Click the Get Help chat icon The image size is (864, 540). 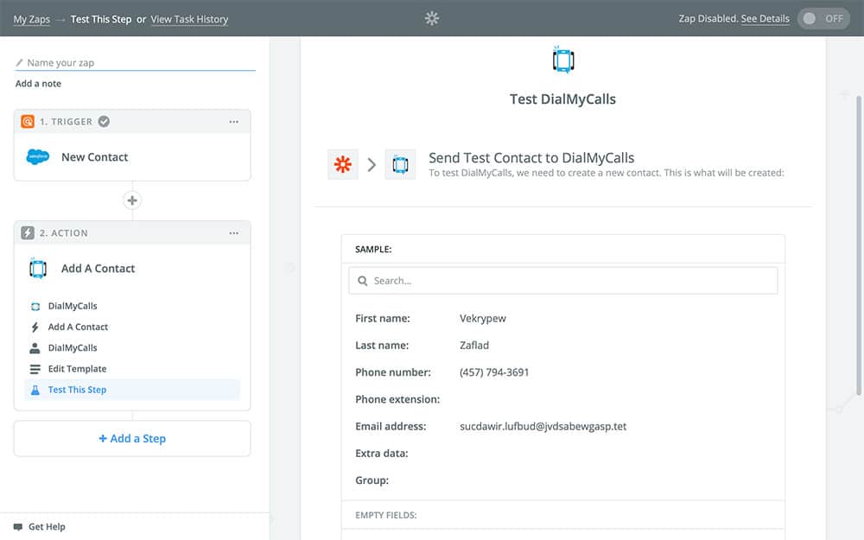pos(18,527)
